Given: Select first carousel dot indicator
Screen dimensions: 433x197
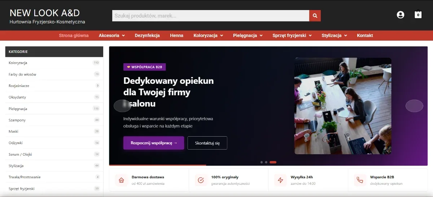Looking at the screenshot, I should click(x=262, y=162).
